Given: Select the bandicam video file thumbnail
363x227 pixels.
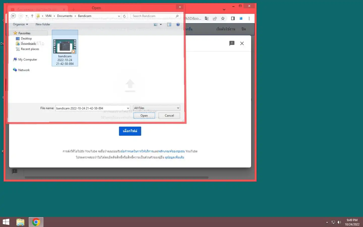Looking at the screenshot, I should [65, 48].
